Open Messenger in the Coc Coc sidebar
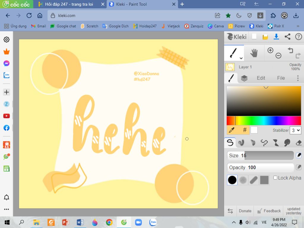This screenshot has height=228, width=304. (7, 64)
